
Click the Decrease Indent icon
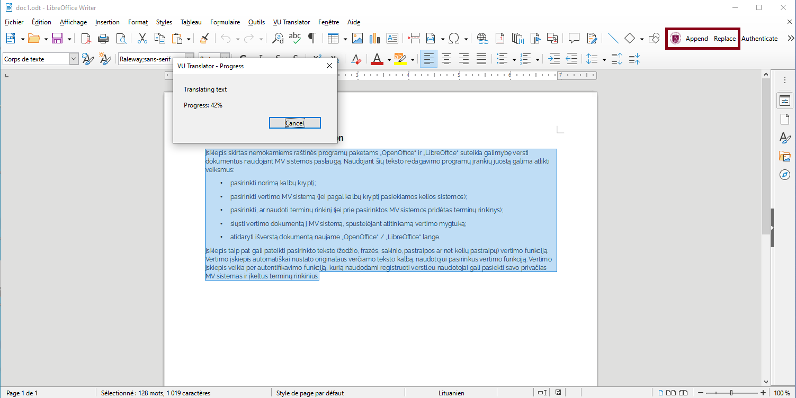(x=571, y=59)
